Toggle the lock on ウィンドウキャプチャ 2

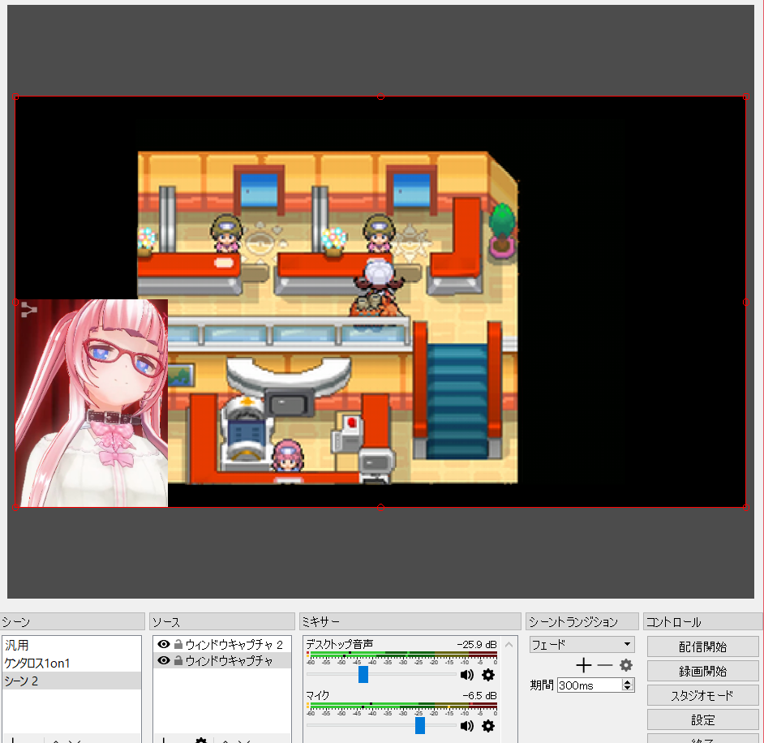click(x=178, y=644)
